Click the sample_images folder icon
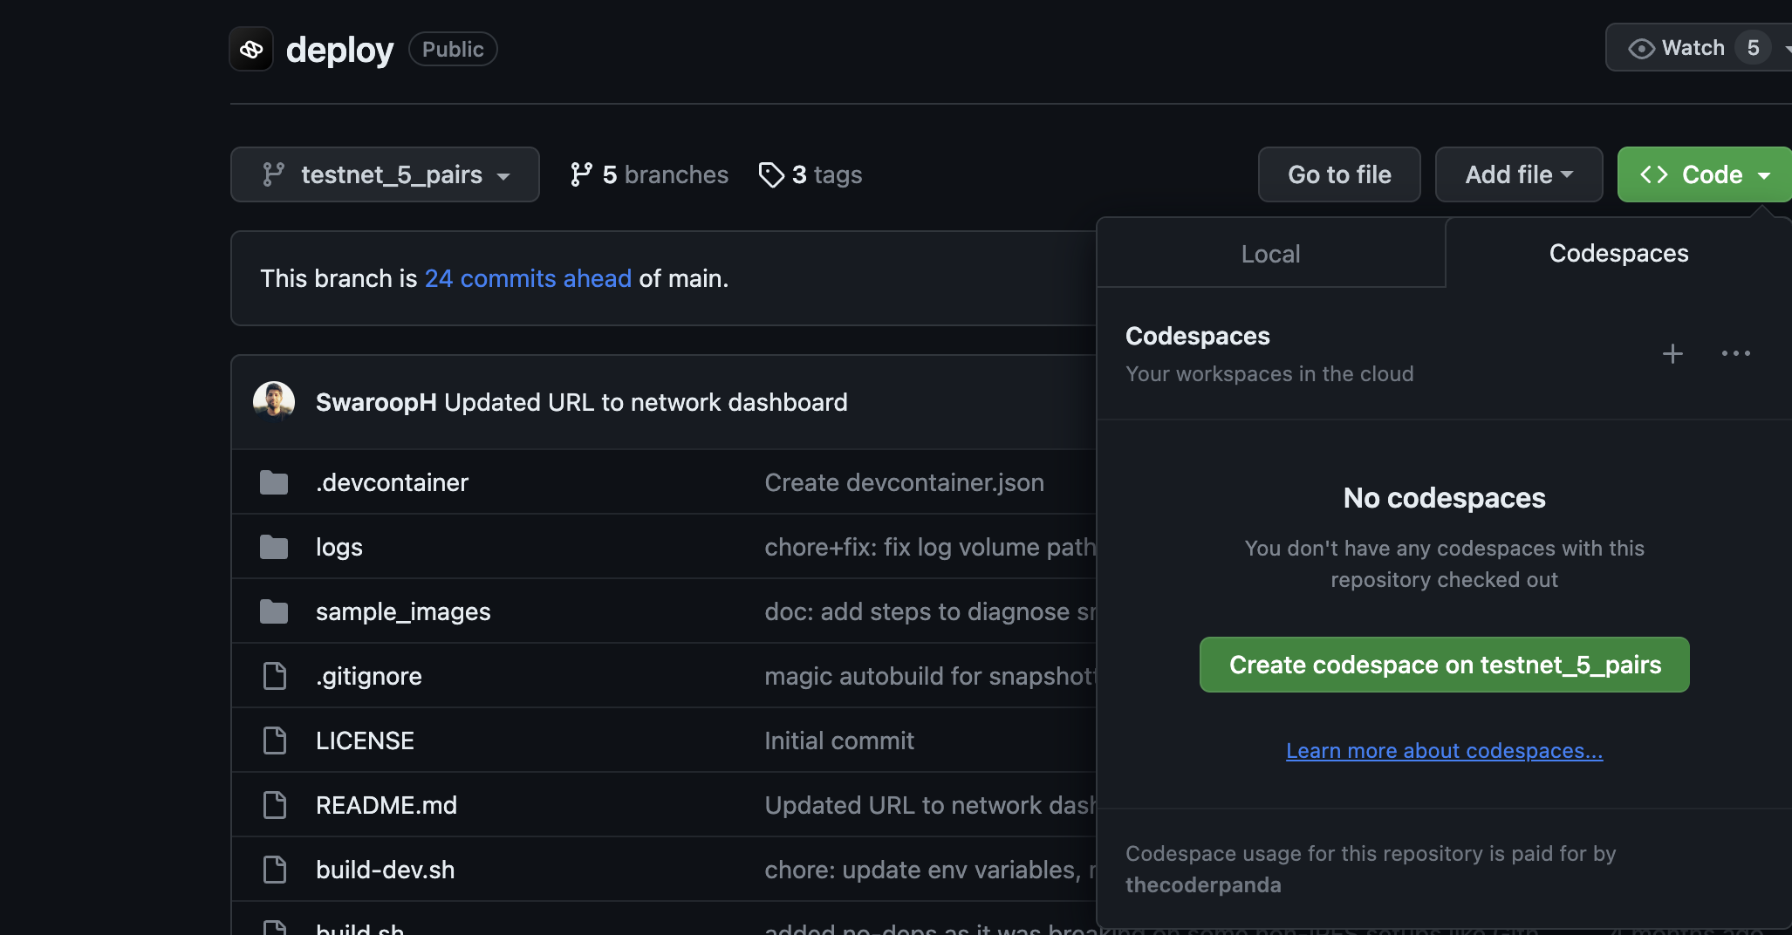 click(274, 611)
